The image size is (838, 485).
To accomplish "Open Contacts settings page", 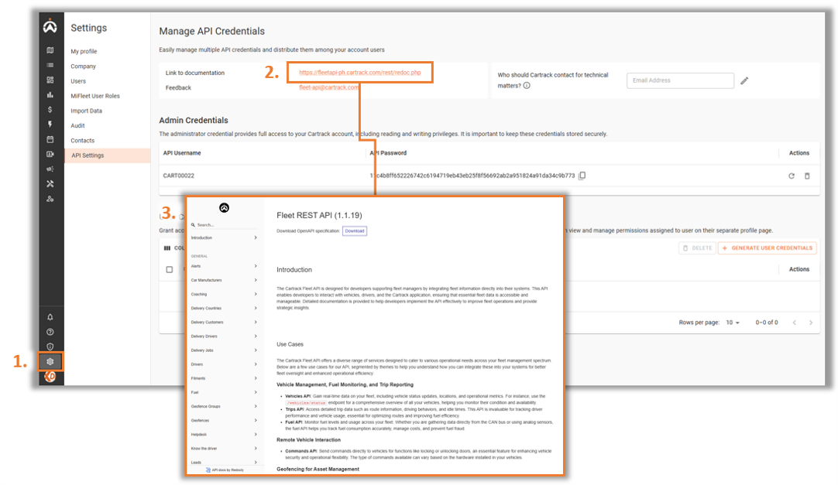I will click(x=82, y=140).
